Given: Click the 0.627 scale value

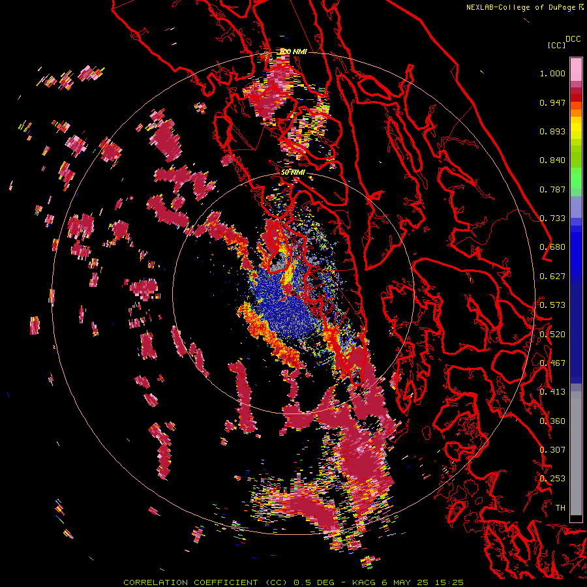Looking at the screenshot, I should point(552,277).
